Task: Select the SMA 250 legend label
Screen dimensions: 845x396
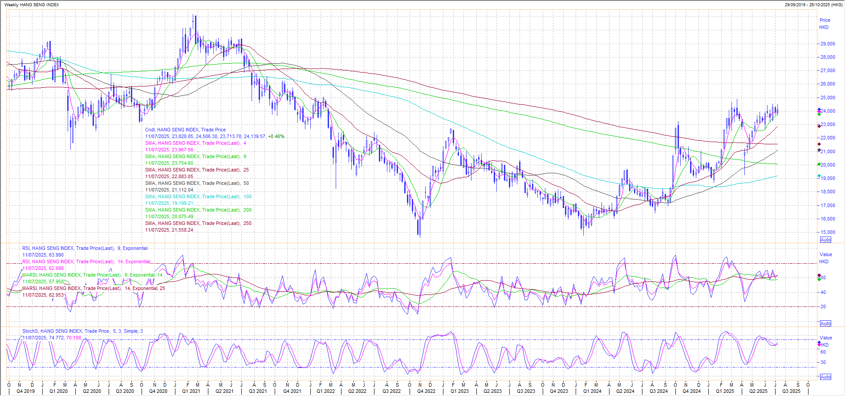Action: (198, 224)
